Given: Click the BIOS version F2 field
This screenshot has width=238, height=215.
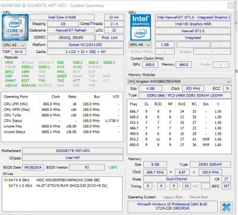Looking at the screenshot, I should click(x=87, y=167).
